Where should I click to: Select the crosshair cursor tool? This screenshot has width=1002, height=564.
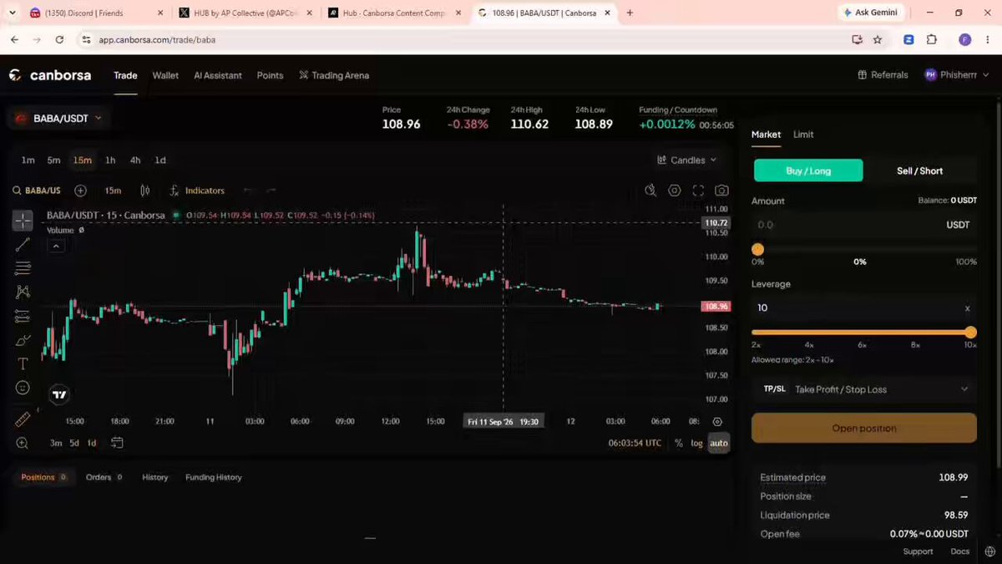pyautogui.click(x=23, y=221)
